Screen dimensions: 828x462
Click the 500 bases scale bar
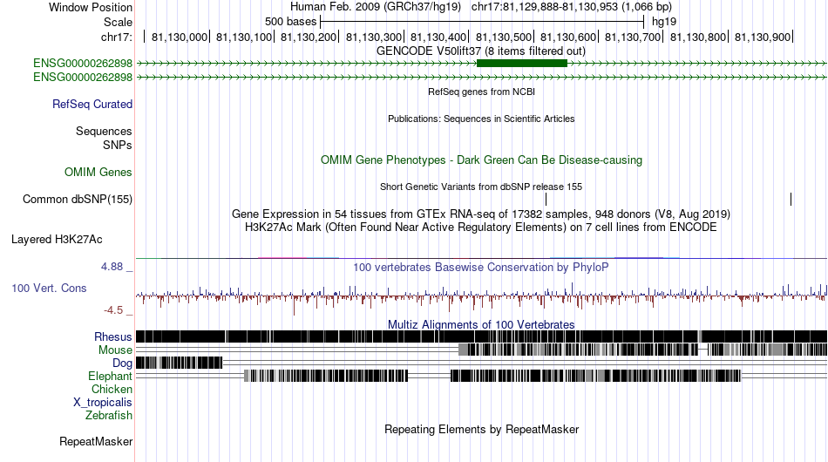point(482,22)
